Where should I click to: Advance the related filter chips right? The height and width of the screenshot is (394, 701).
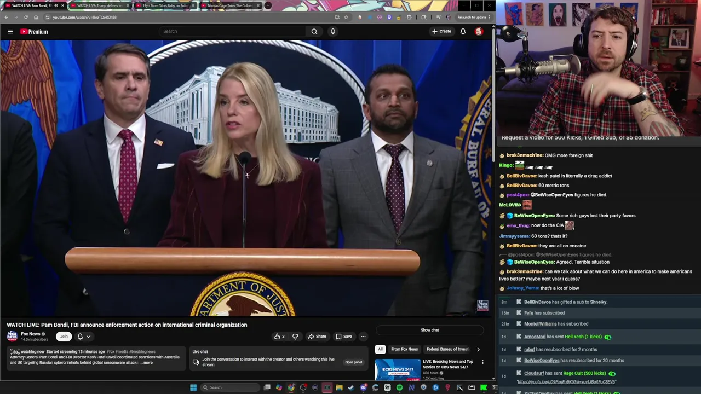[478, 349]
